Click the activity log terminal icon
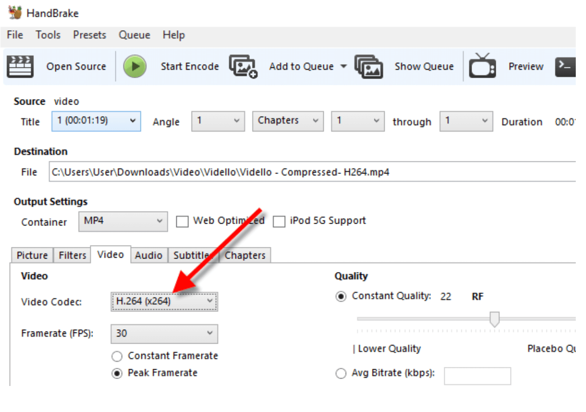The height and width of the screenshot is (412, 586). pyautogui.click(x=566, y=66)
